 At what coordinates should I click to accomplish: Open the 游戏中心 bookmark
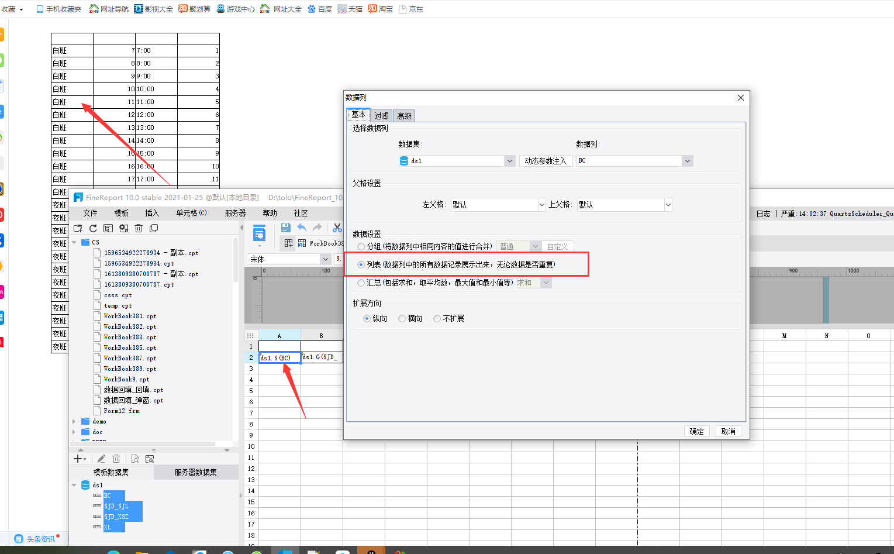coord(236,9)
